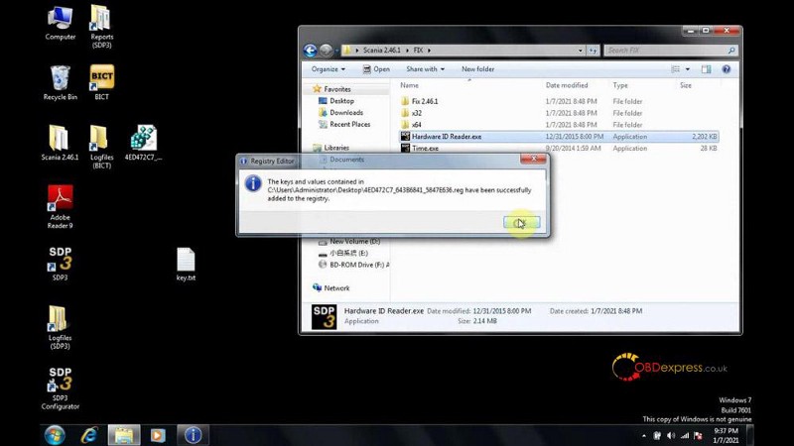Open the Action Center flag tray icon
The height and width of the screenshot is (446, 794).
(699, 435)
